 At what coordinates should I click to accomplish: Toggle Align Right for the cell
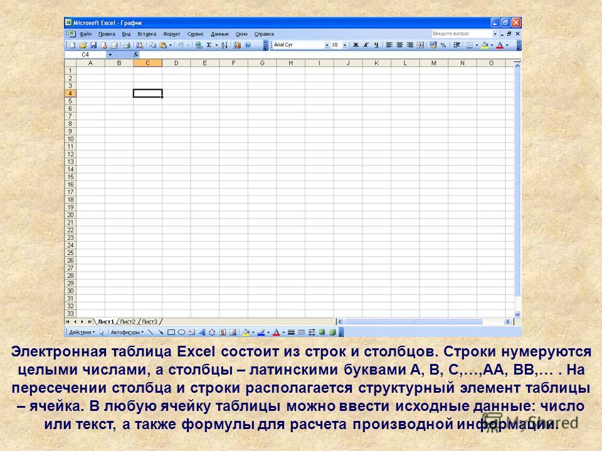click(x=409, y=45)
